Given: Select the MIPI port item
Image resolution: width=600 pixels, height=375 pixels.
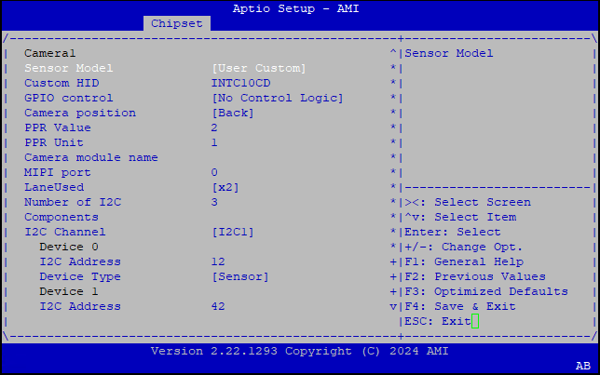Looking at the screenshot, I should click(x=58, y=172).
